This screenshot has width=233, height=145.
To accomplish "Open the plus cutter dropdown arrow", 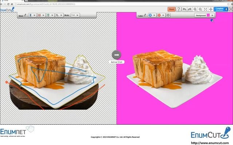I will [x=154, y=15].
